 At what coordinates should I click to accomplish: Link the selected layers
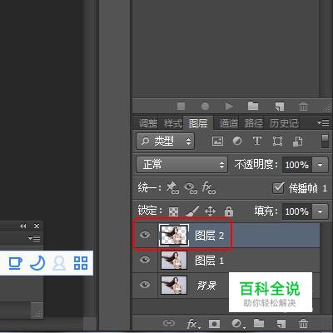pyautogui.click(x=169, y=323)
